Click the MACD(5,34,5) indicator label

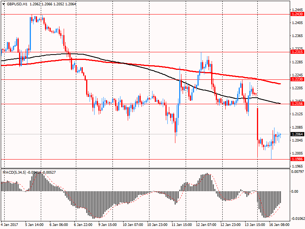(14, 173)
